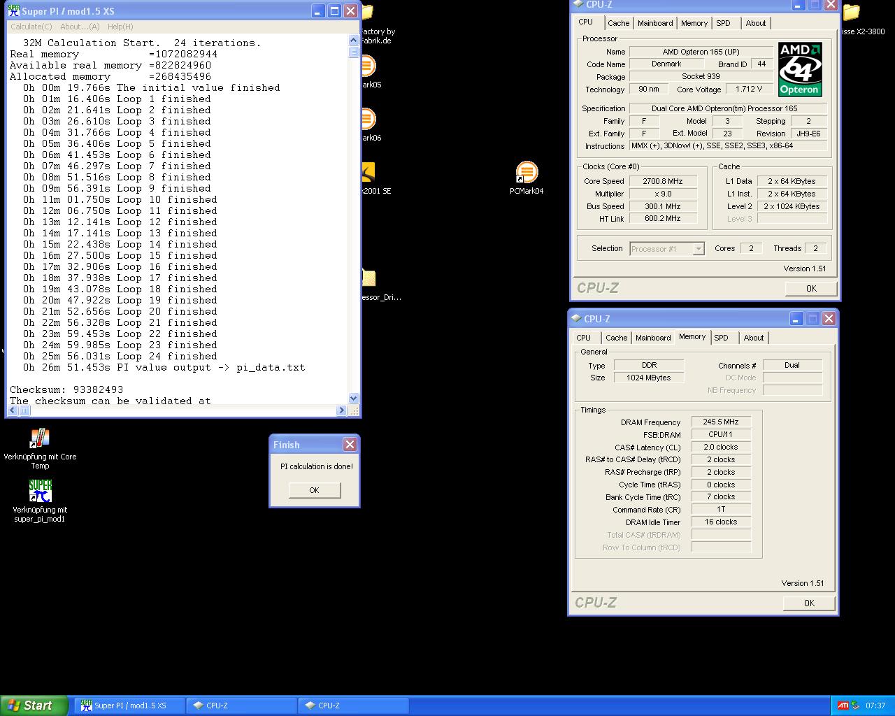Close the Finish dialog
The width and height of the screenshot is (895, 716).
(350, 445)
